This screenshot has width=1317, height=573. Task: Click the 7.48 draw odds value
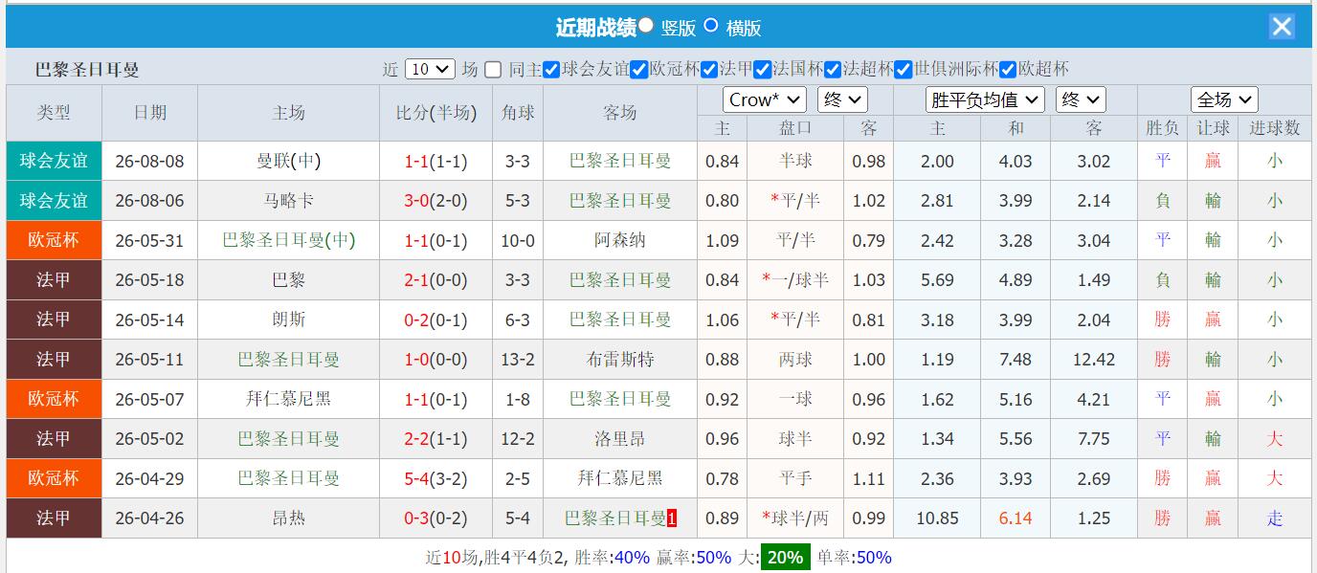pos(1016,360)
